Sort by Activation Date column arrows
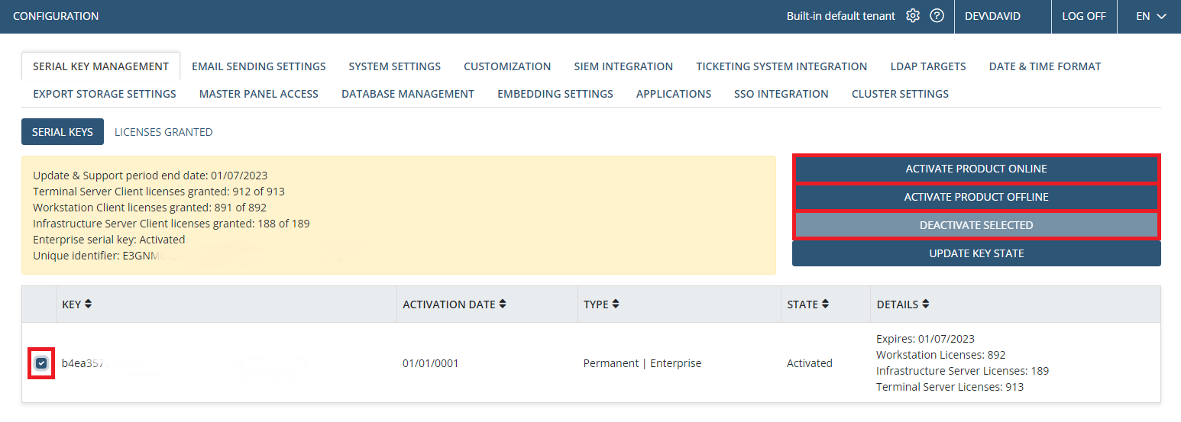The image size is (1181, 422). pos(502,304)
